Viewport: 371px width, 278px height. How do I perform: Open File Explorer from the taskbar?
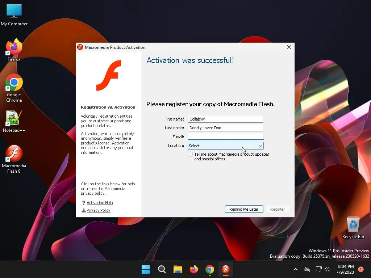click(178, 269)
